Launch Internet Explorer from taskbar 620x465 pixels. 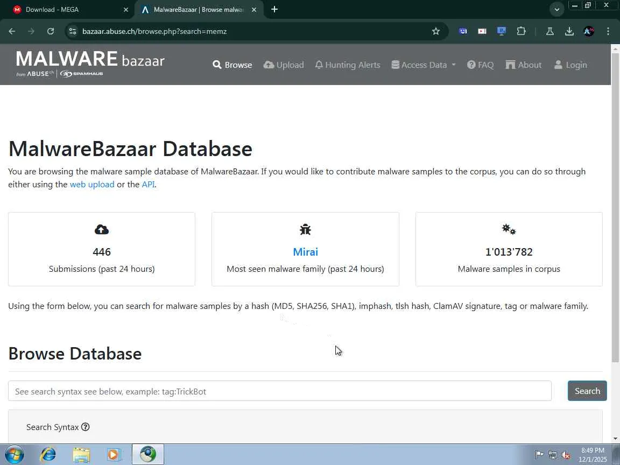[x=48, y=454]
